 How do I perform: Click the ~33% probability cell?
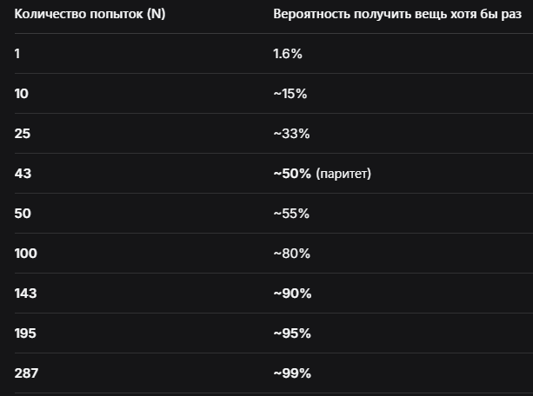[291, 134]
